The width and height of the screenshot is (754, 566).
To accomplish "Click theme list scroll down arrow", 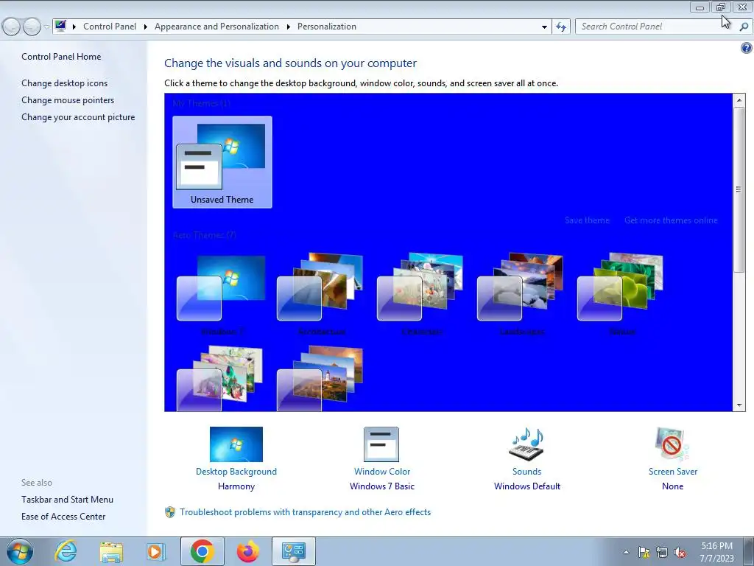I will click(739, 405).
